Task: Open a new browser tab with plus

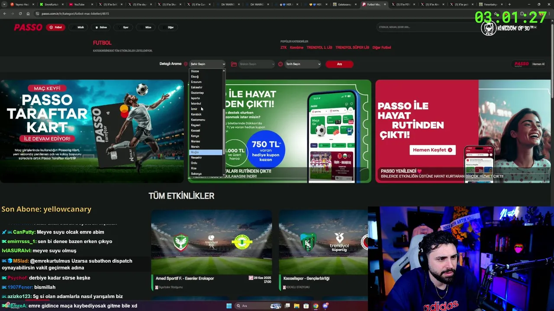Action: tap(509, 4)
